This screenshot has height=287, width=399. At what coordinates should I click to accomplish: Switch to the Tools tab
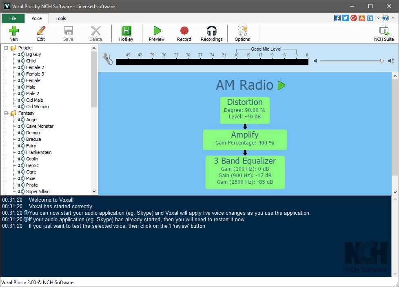point(60,18)
